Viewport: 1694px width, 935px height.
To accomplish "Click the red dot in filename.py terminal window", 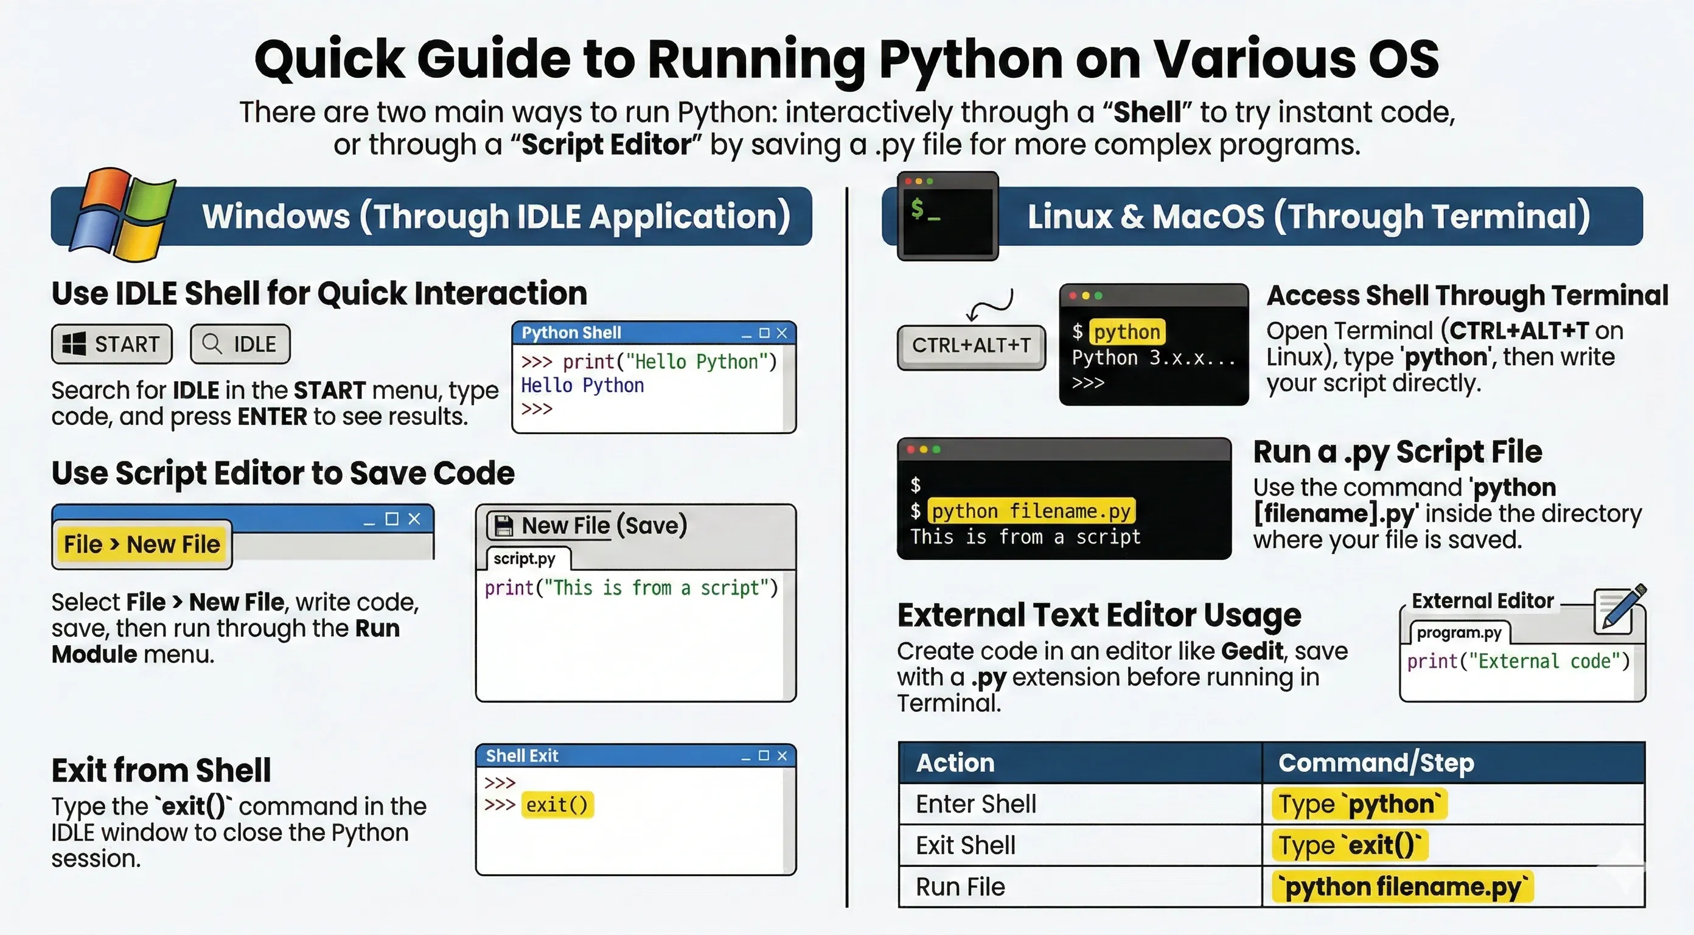I will pos(911,449).
